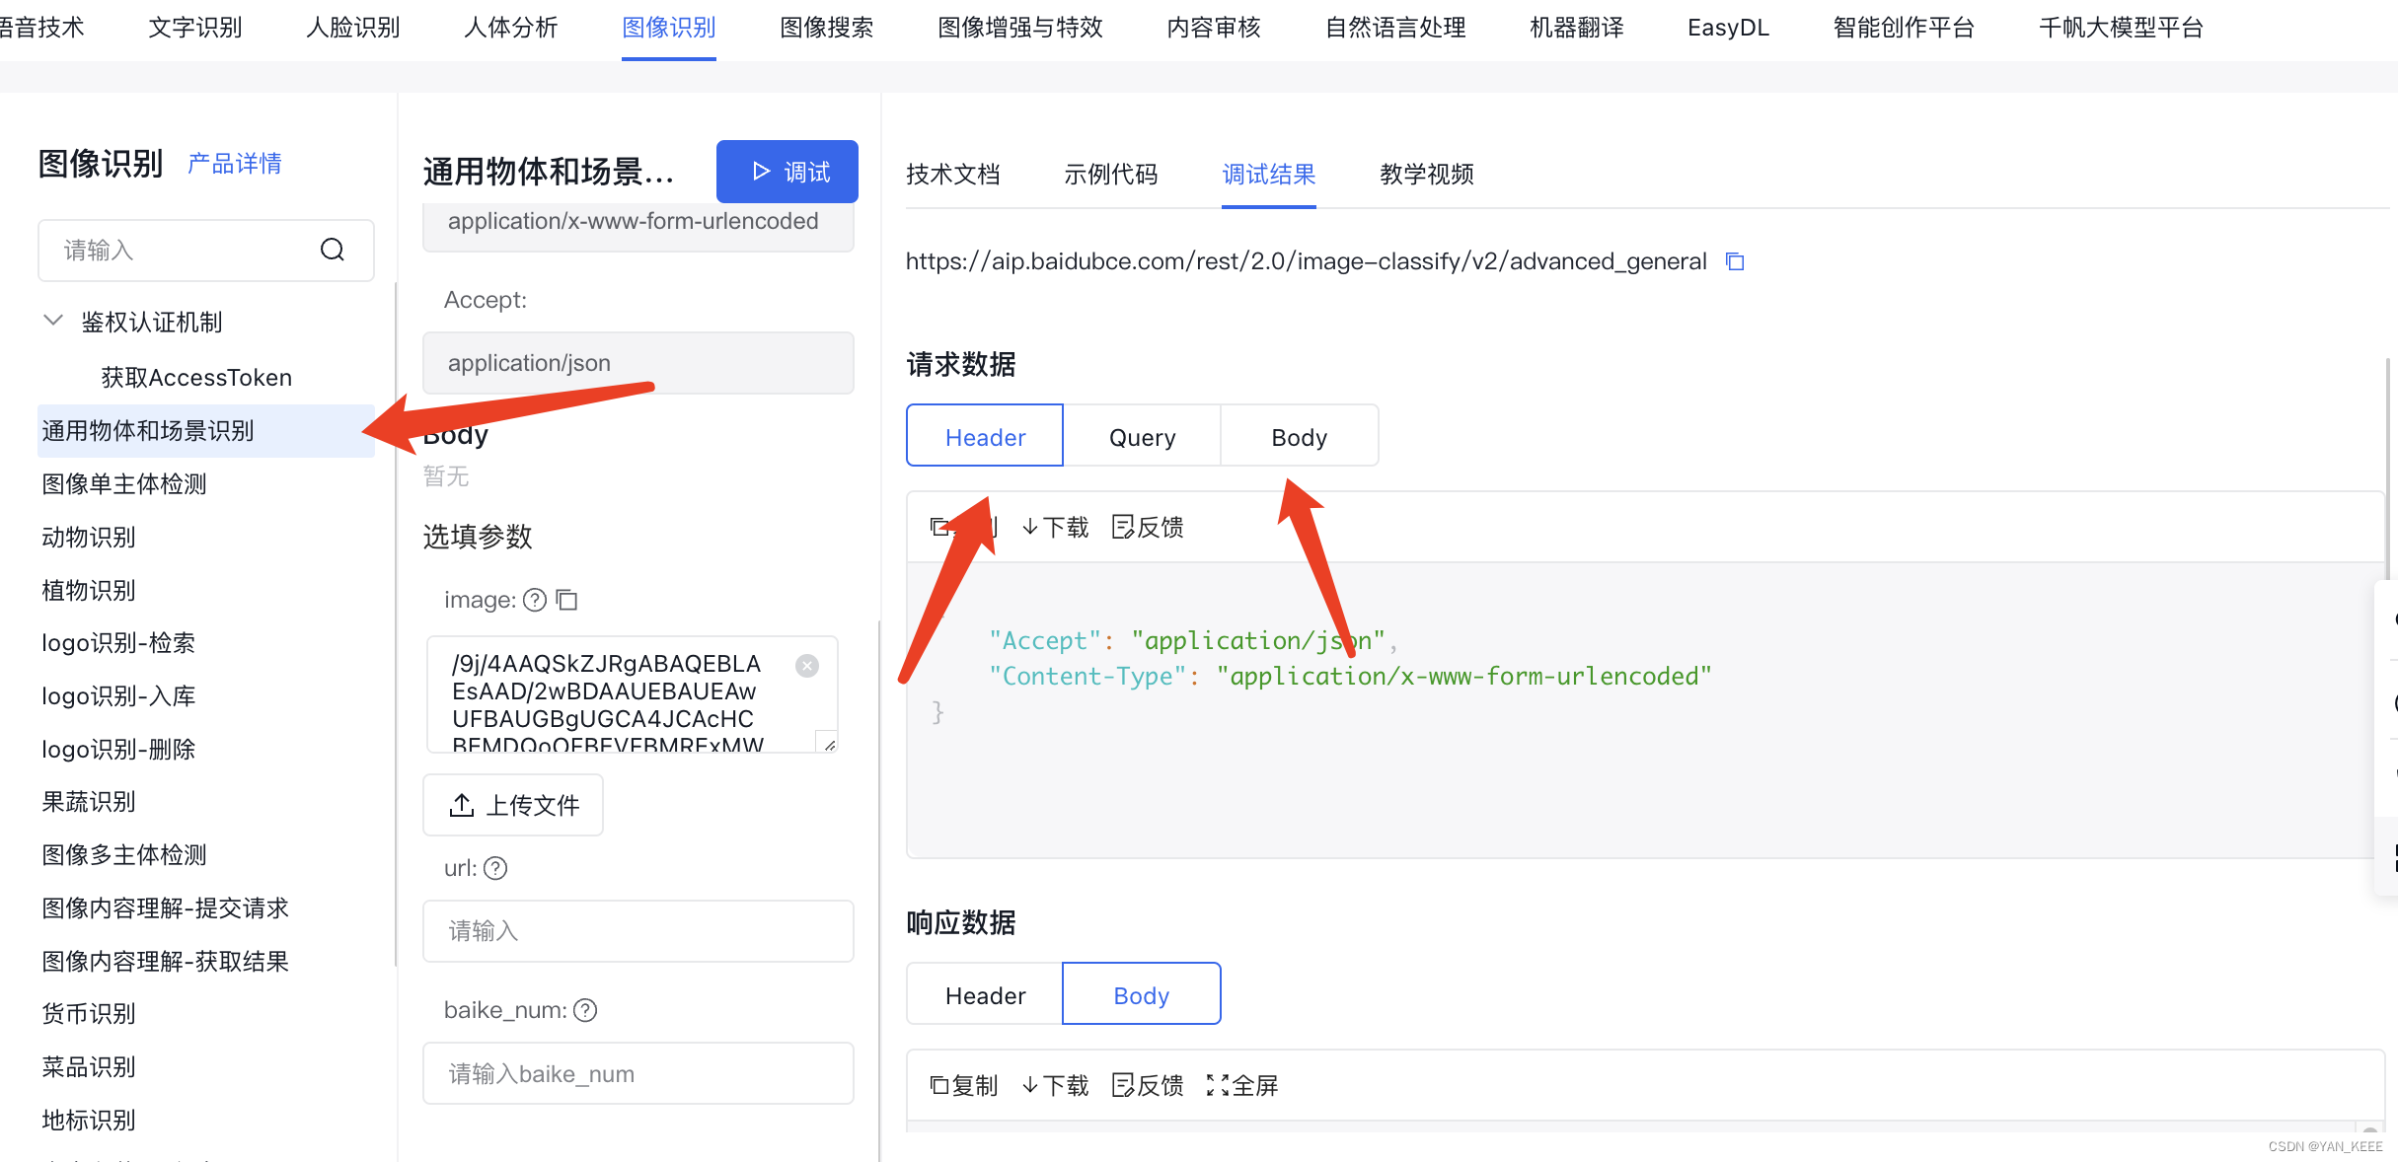Click the search magnifier icon in sidebar
The height and width of the screenshot is (1162, 2398).
pos(333,250)
